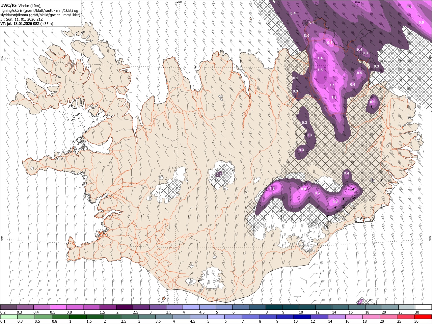Click the '0.1' label in the lower legend row
432x324 pixels.
click(3, 322)
